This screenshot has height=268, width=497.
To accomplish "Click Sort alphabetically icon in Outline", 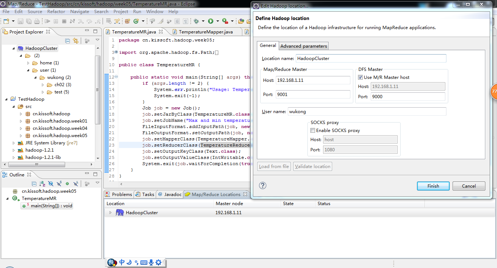I will pos(42,184).
